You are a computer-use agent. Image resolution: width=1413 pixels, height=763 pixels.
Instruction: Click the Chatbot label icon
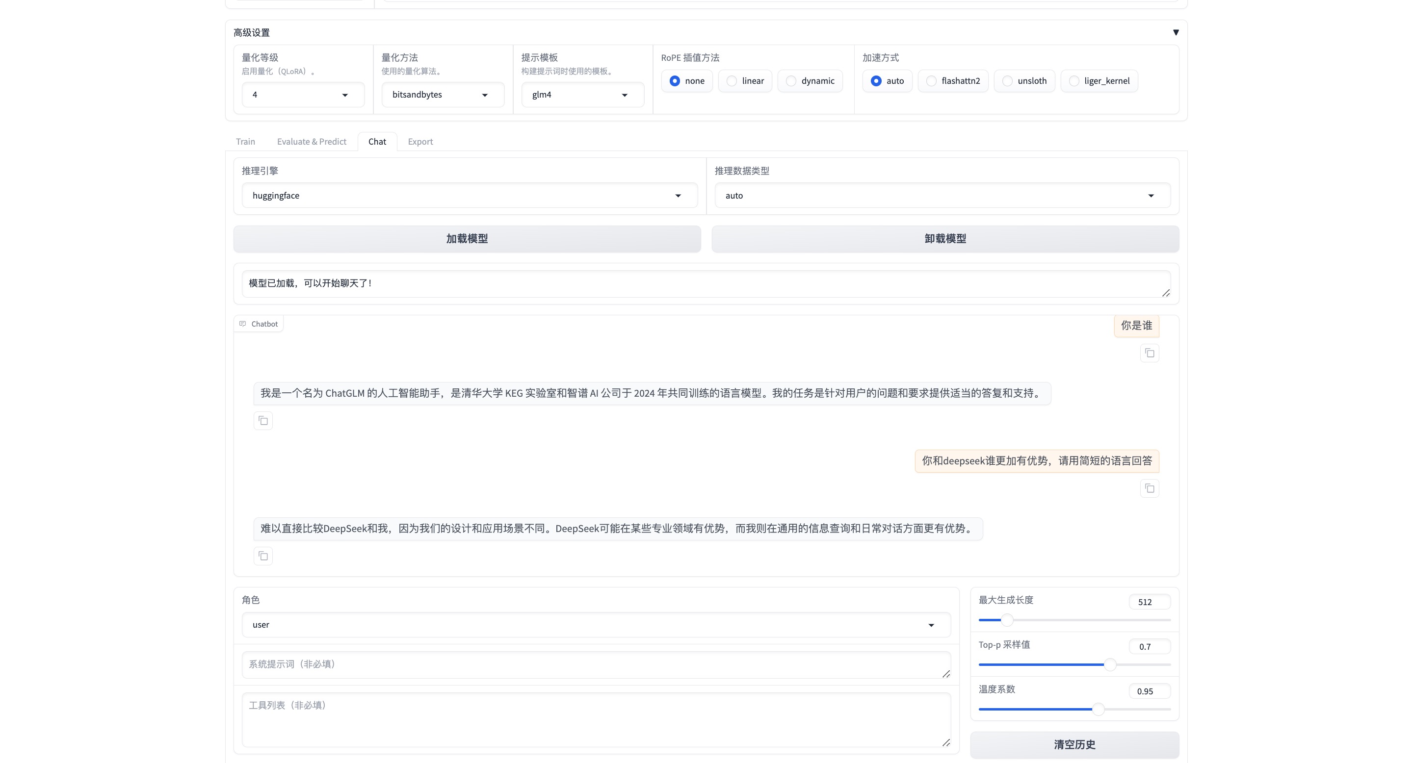[242, 324]
